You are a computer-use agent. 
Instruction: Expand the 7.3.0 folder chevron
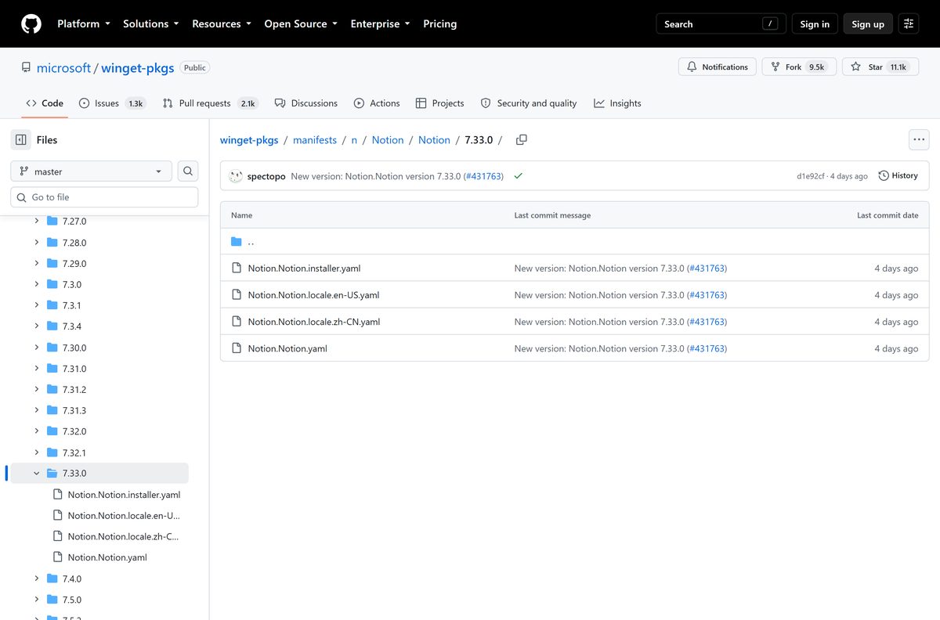(37, 284)
